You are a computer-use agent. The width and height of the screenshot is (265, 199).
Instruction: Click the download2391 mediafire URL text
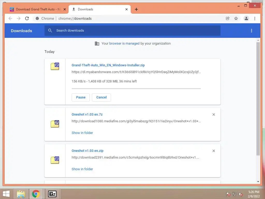(x=135, y=157)
